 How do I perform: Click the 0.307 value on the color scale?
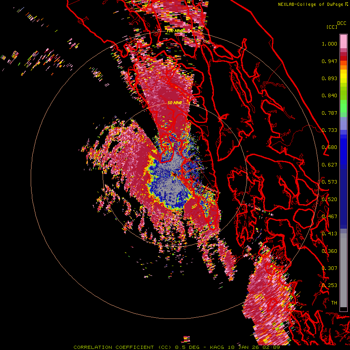(x=329, y=268)
